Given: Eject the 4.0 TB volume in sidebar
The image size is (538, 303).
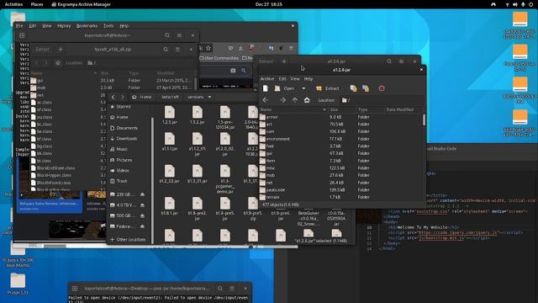Looking at the screenshot, I should (142, 205).
